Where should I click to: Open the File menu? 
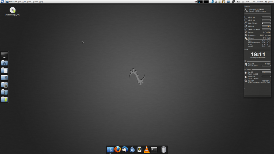(x=20, y=2)
